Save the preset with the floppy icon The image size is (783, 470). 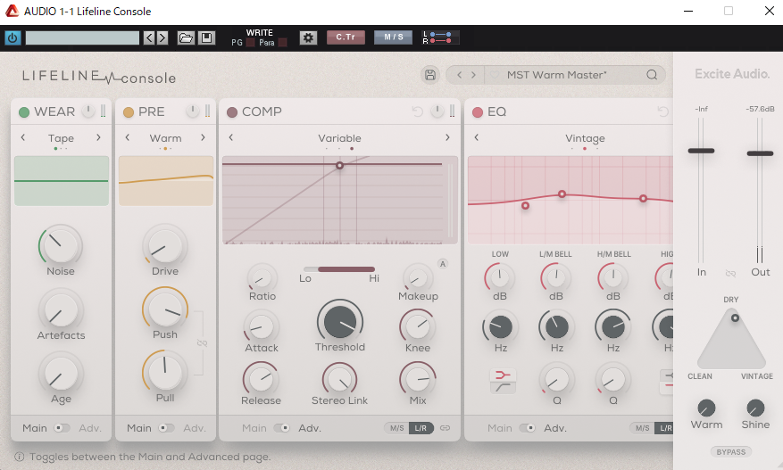point(207,38)
